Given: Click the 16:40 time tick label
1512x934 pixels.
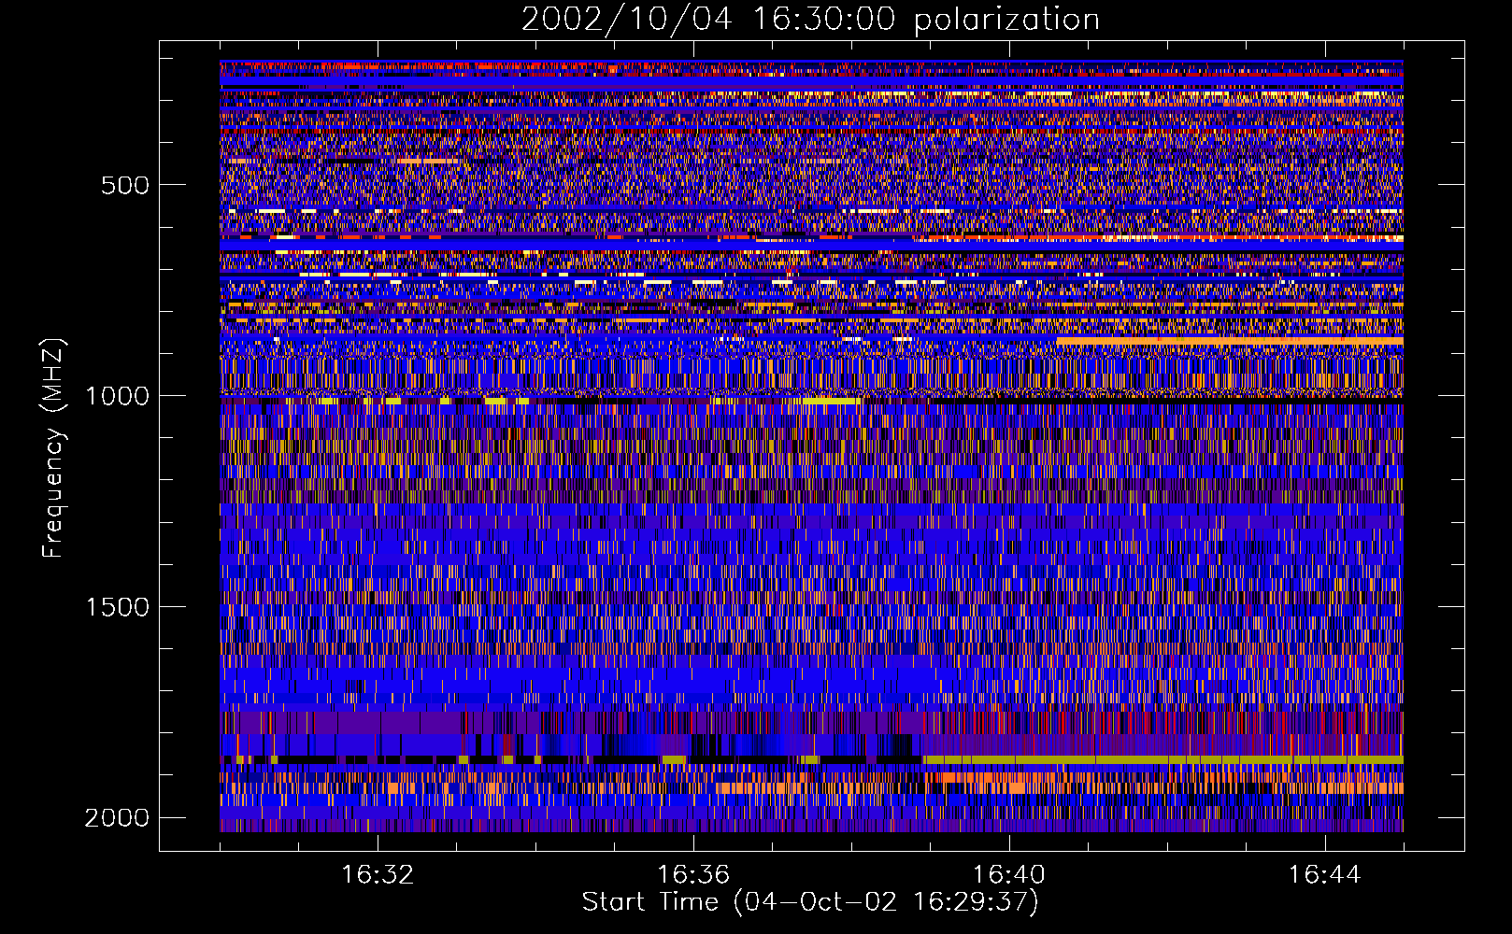Looking at the screenshot, I should pos(1009,875).
